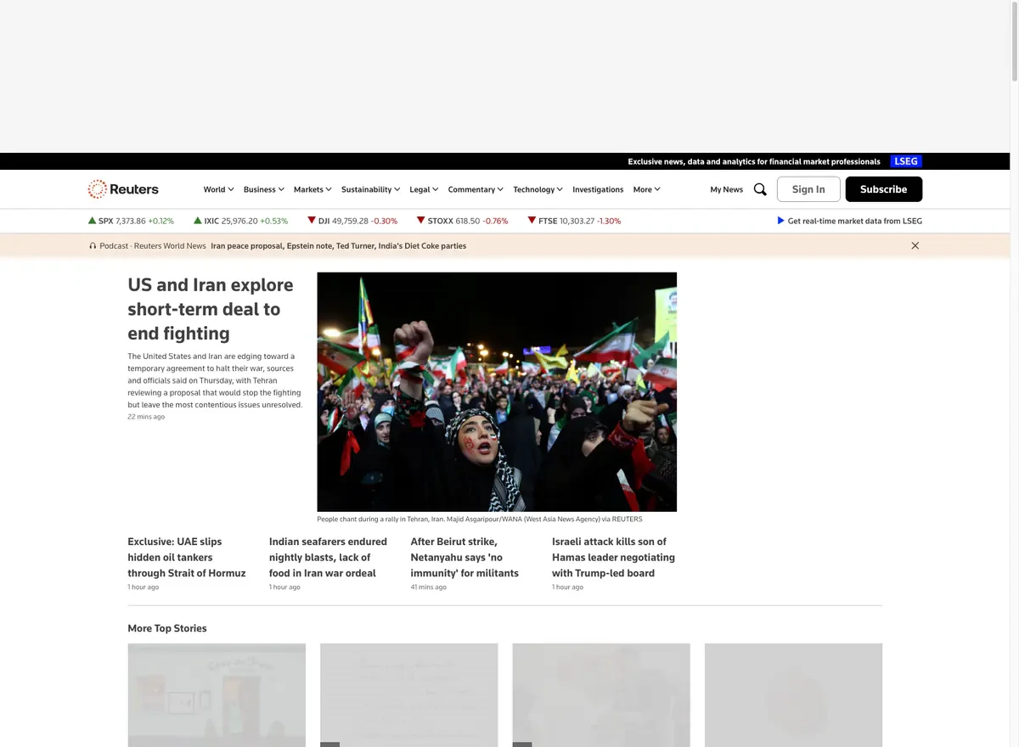Open My News
This screenshot has width=1019, height=747.
click(x=727, y=189)
